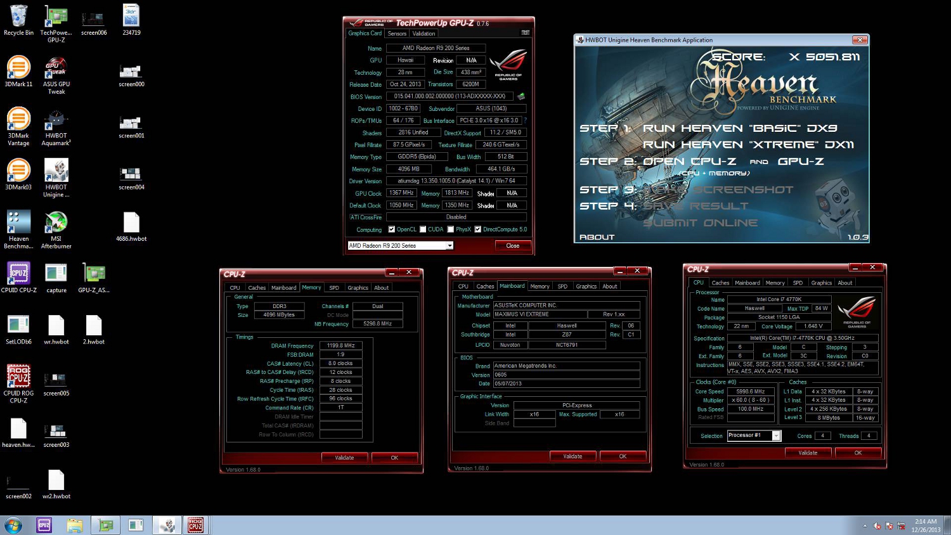Open the Recycle Bin desktop icon
The width and height of the screenshot is (951, 535).
(x=18, y=20)
